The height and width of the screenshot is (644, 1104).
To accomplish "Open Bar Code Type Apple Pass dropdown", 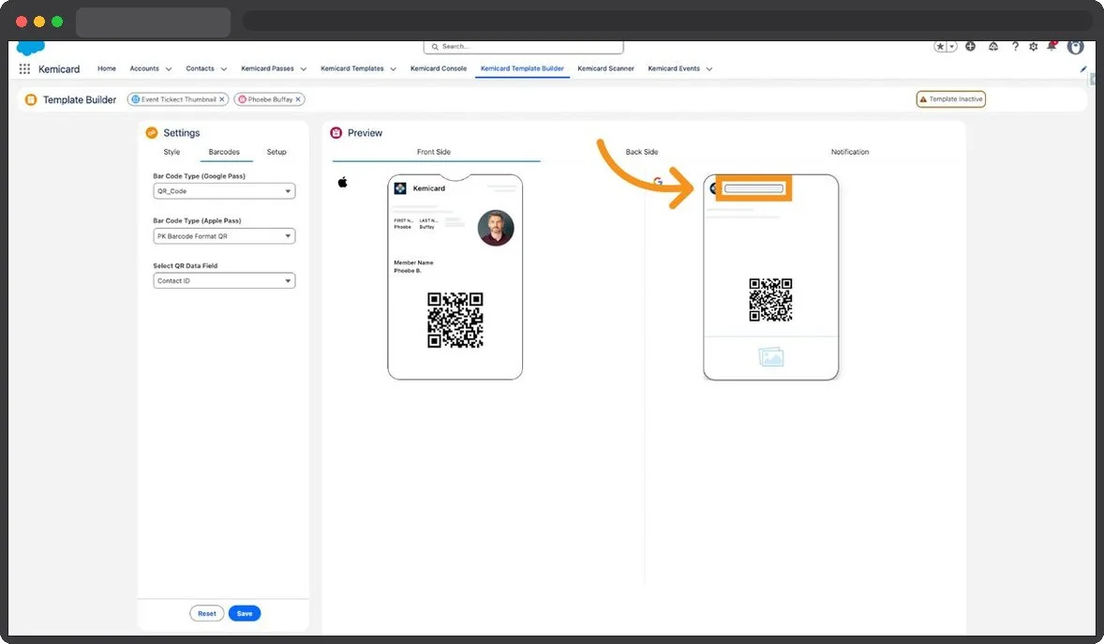I will tap(224, 236).
